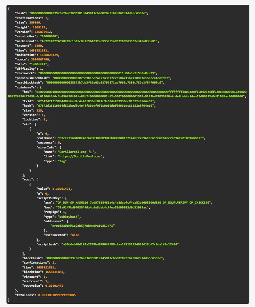Click the "vout" key
This screenshot has width=255, height=307.
coord(28,179)
